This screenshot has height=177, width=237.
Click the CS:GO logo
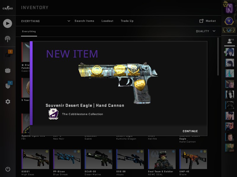click(8, 8)
